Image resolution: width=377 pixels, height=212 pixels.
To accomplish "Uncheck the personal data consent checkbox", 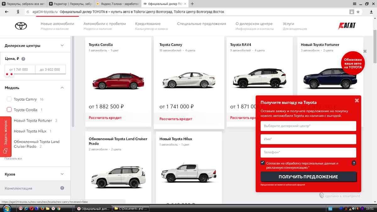I will [263, 163].
